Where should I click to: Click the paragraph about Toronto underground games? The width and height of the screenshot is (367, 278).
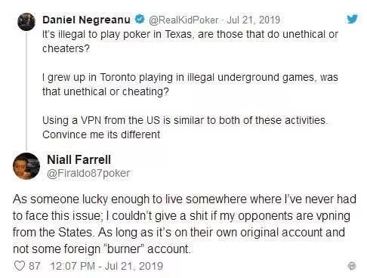click(190, 85)
